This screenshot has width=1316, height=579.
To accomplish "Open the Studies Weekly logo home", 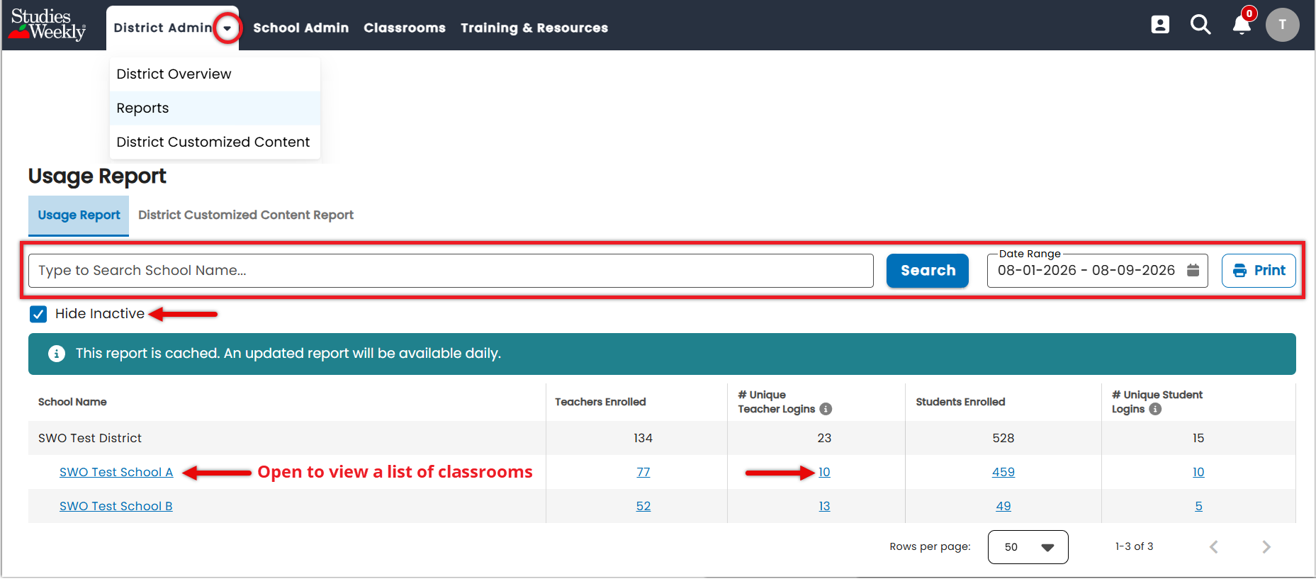I will [x=47, y=25].
